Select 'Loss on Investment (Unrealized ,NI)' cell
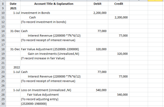 tap(54, 90)
